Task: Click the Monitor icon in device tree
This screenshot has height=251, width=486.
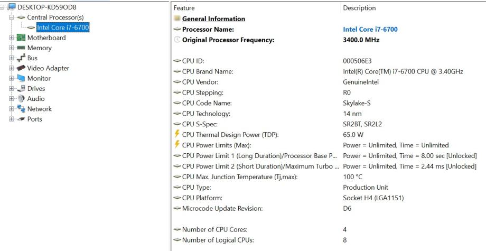Action: (x=21, y=78)
